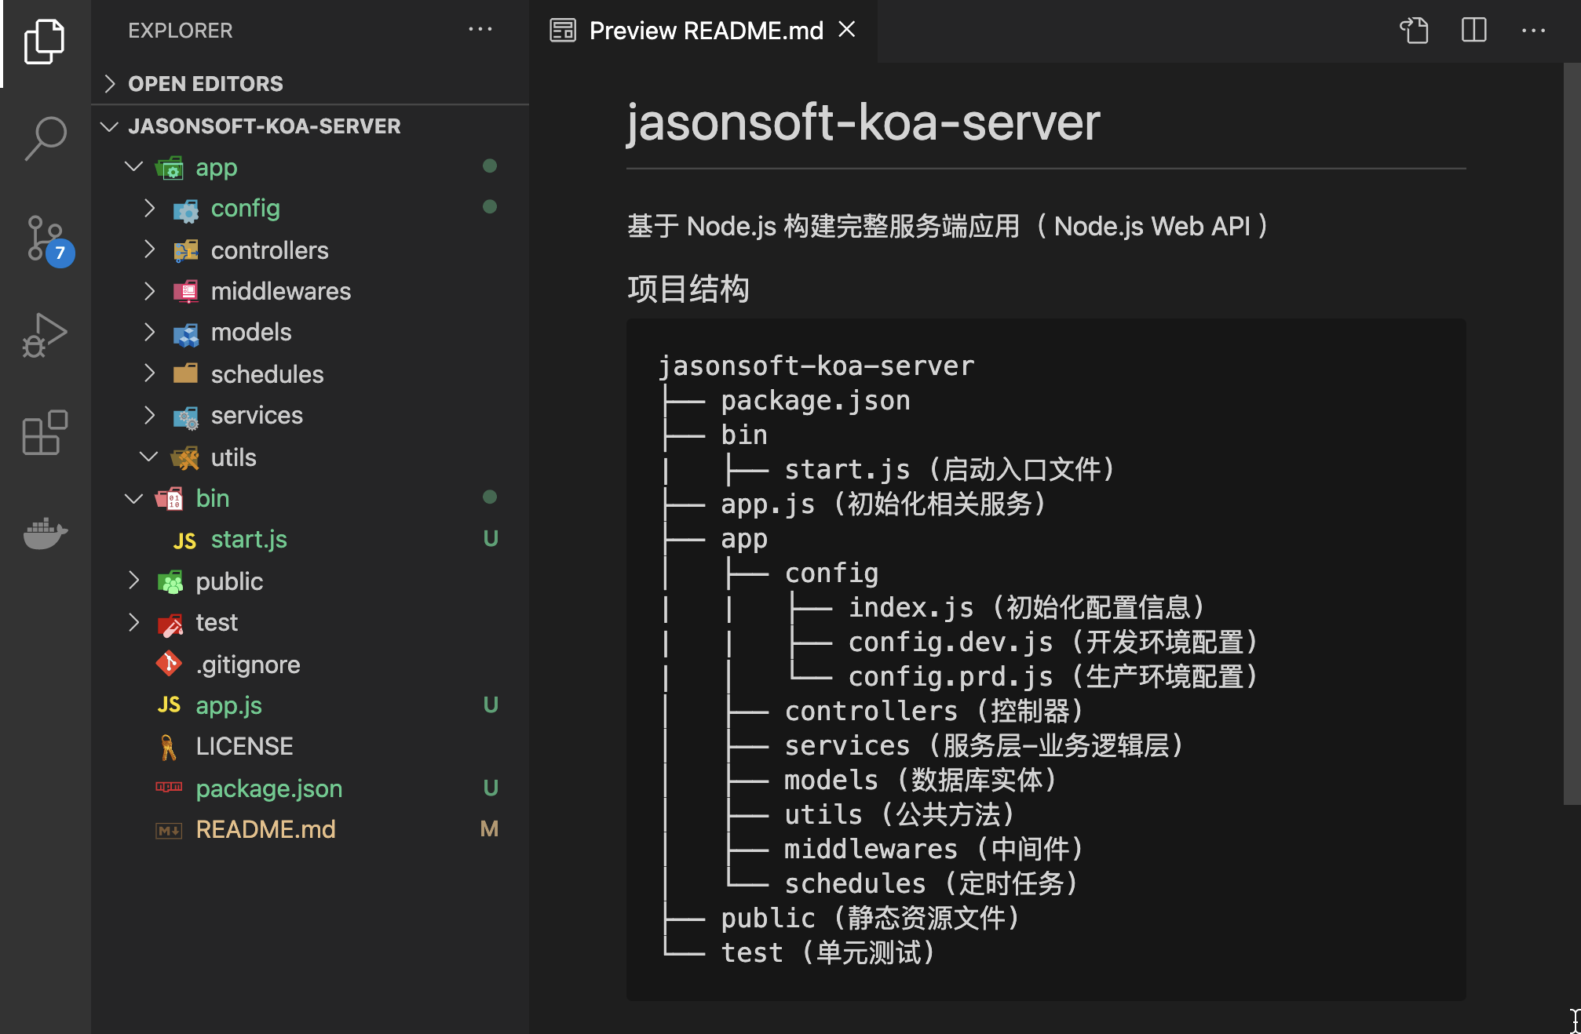This screenshot has height=1034, width=1581.
Task: Open package.json from the file tree
Action: [x=268, y=788]
